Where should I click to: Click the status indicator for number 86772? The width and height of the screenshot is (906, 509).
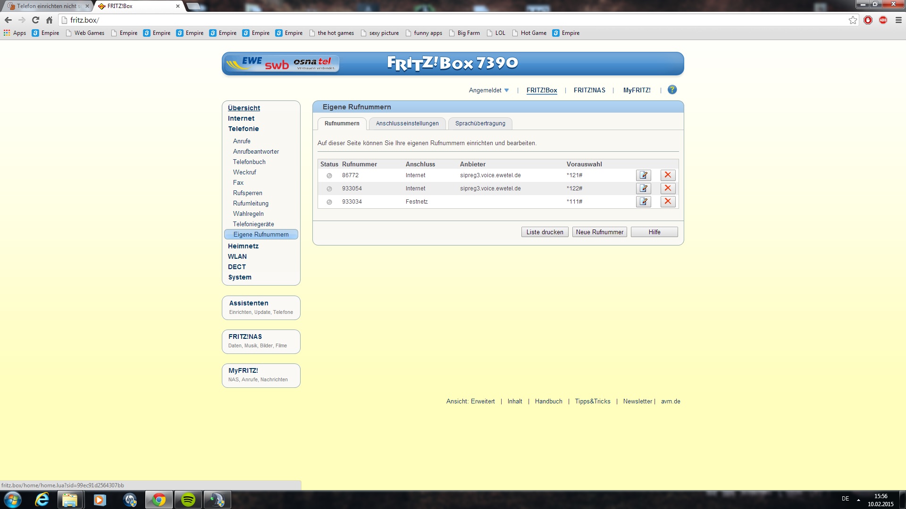tap(329, 176)
